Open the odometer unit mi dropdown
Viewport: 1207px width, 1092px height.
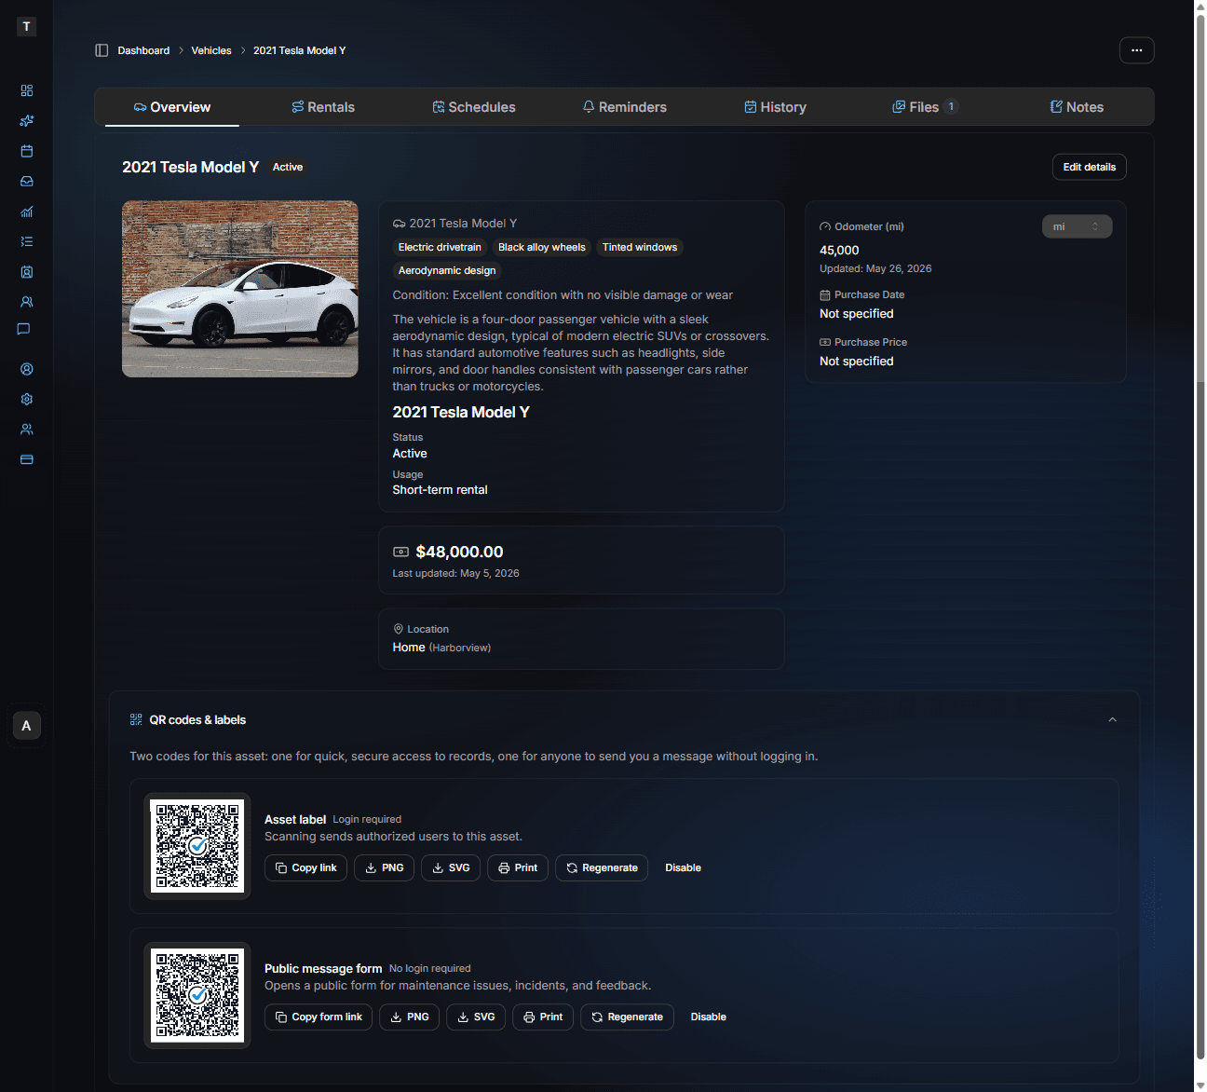pyautogui.click(x=1077, y=226)
